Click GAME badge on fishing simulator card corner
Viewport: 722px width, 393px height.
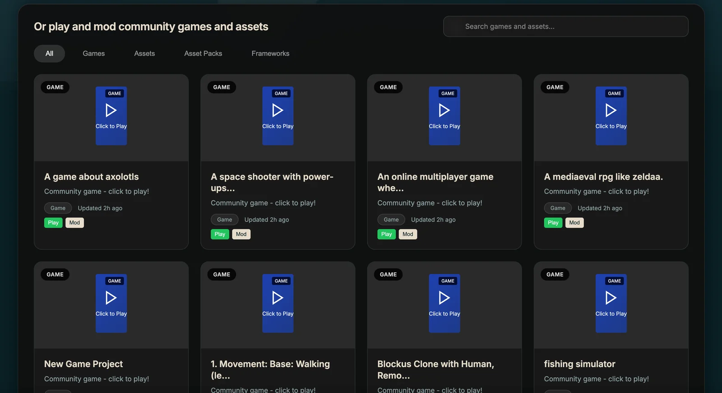click(x=555, y=274)
